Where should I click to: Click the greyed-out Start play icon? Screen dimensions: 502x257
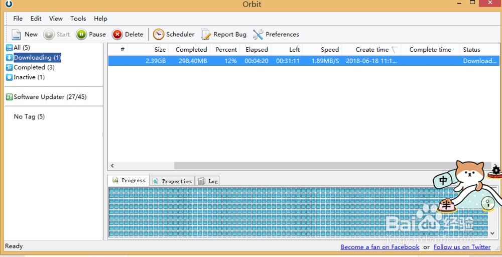tap(49, 34)
